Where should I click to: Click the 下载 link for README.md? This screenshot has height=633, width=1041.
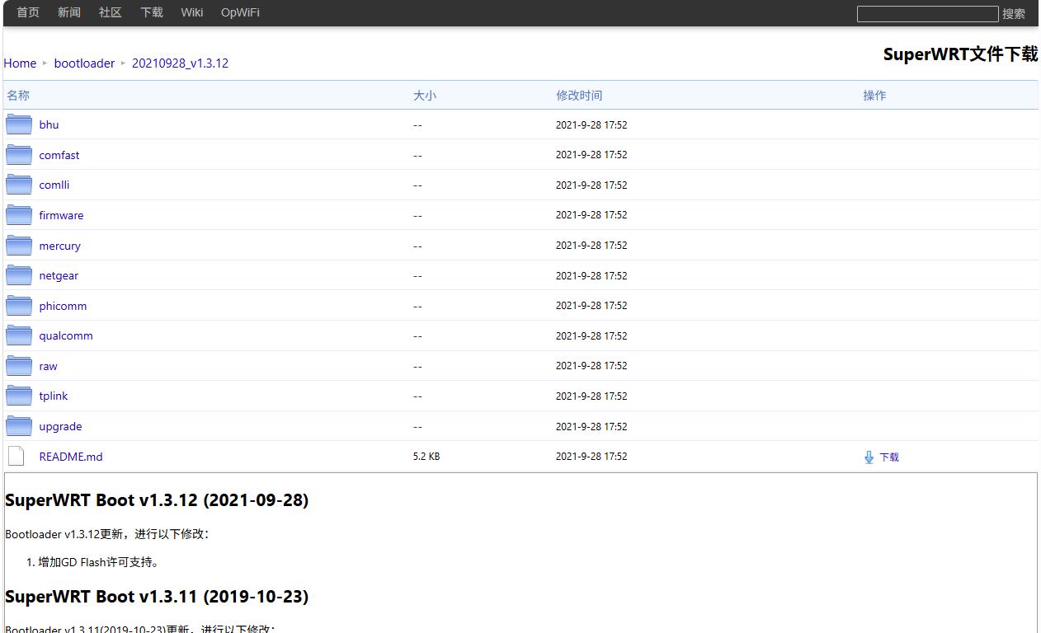(889, 457)
